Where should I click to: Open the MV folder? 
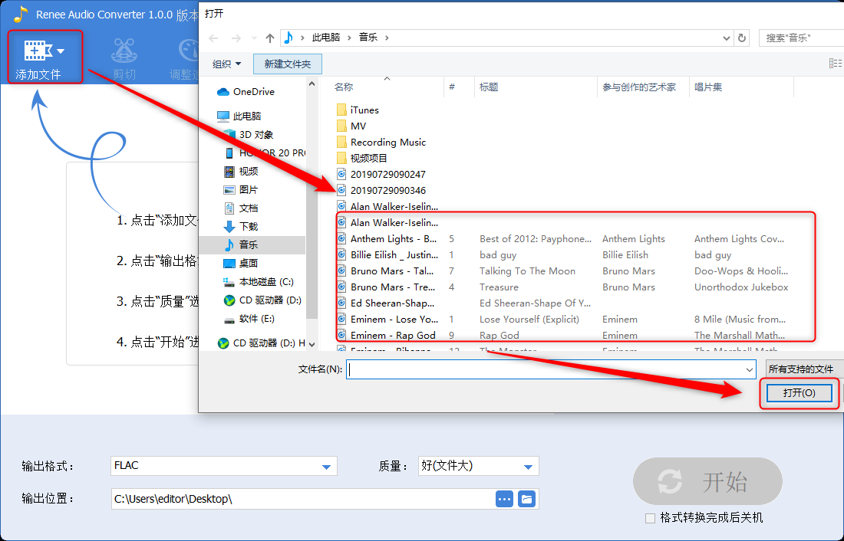[351, 126]
